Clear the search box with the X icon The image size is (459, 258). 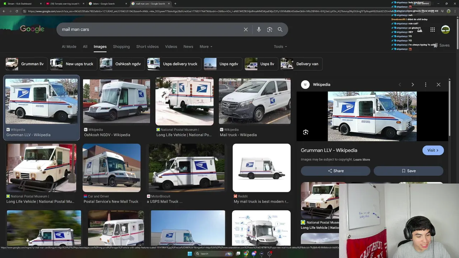tap(246, 29)
